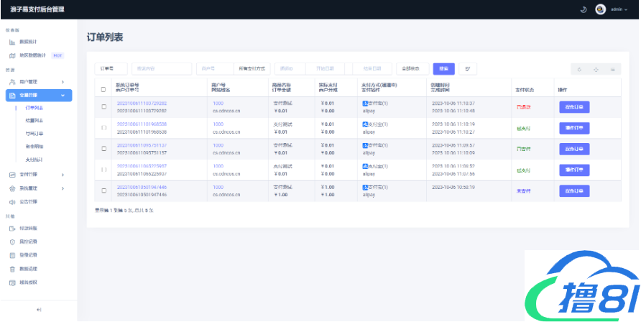Click the table refresh icon
The image size is (641, 322).
[580, 69]
